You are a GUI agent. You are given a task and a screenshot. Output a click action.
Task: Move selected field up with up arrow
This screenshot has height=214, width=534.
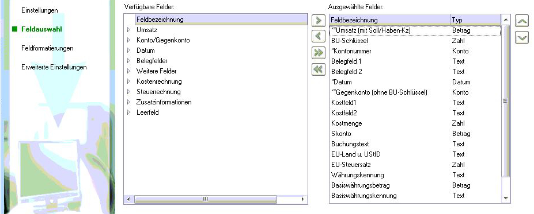tap(522, 21)
